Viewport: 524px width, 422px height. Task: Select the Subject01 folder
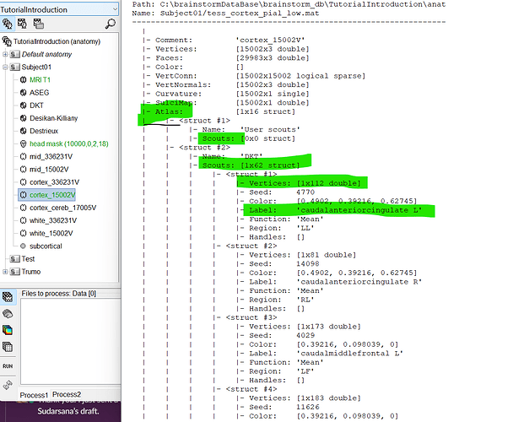tap(36, 67)
